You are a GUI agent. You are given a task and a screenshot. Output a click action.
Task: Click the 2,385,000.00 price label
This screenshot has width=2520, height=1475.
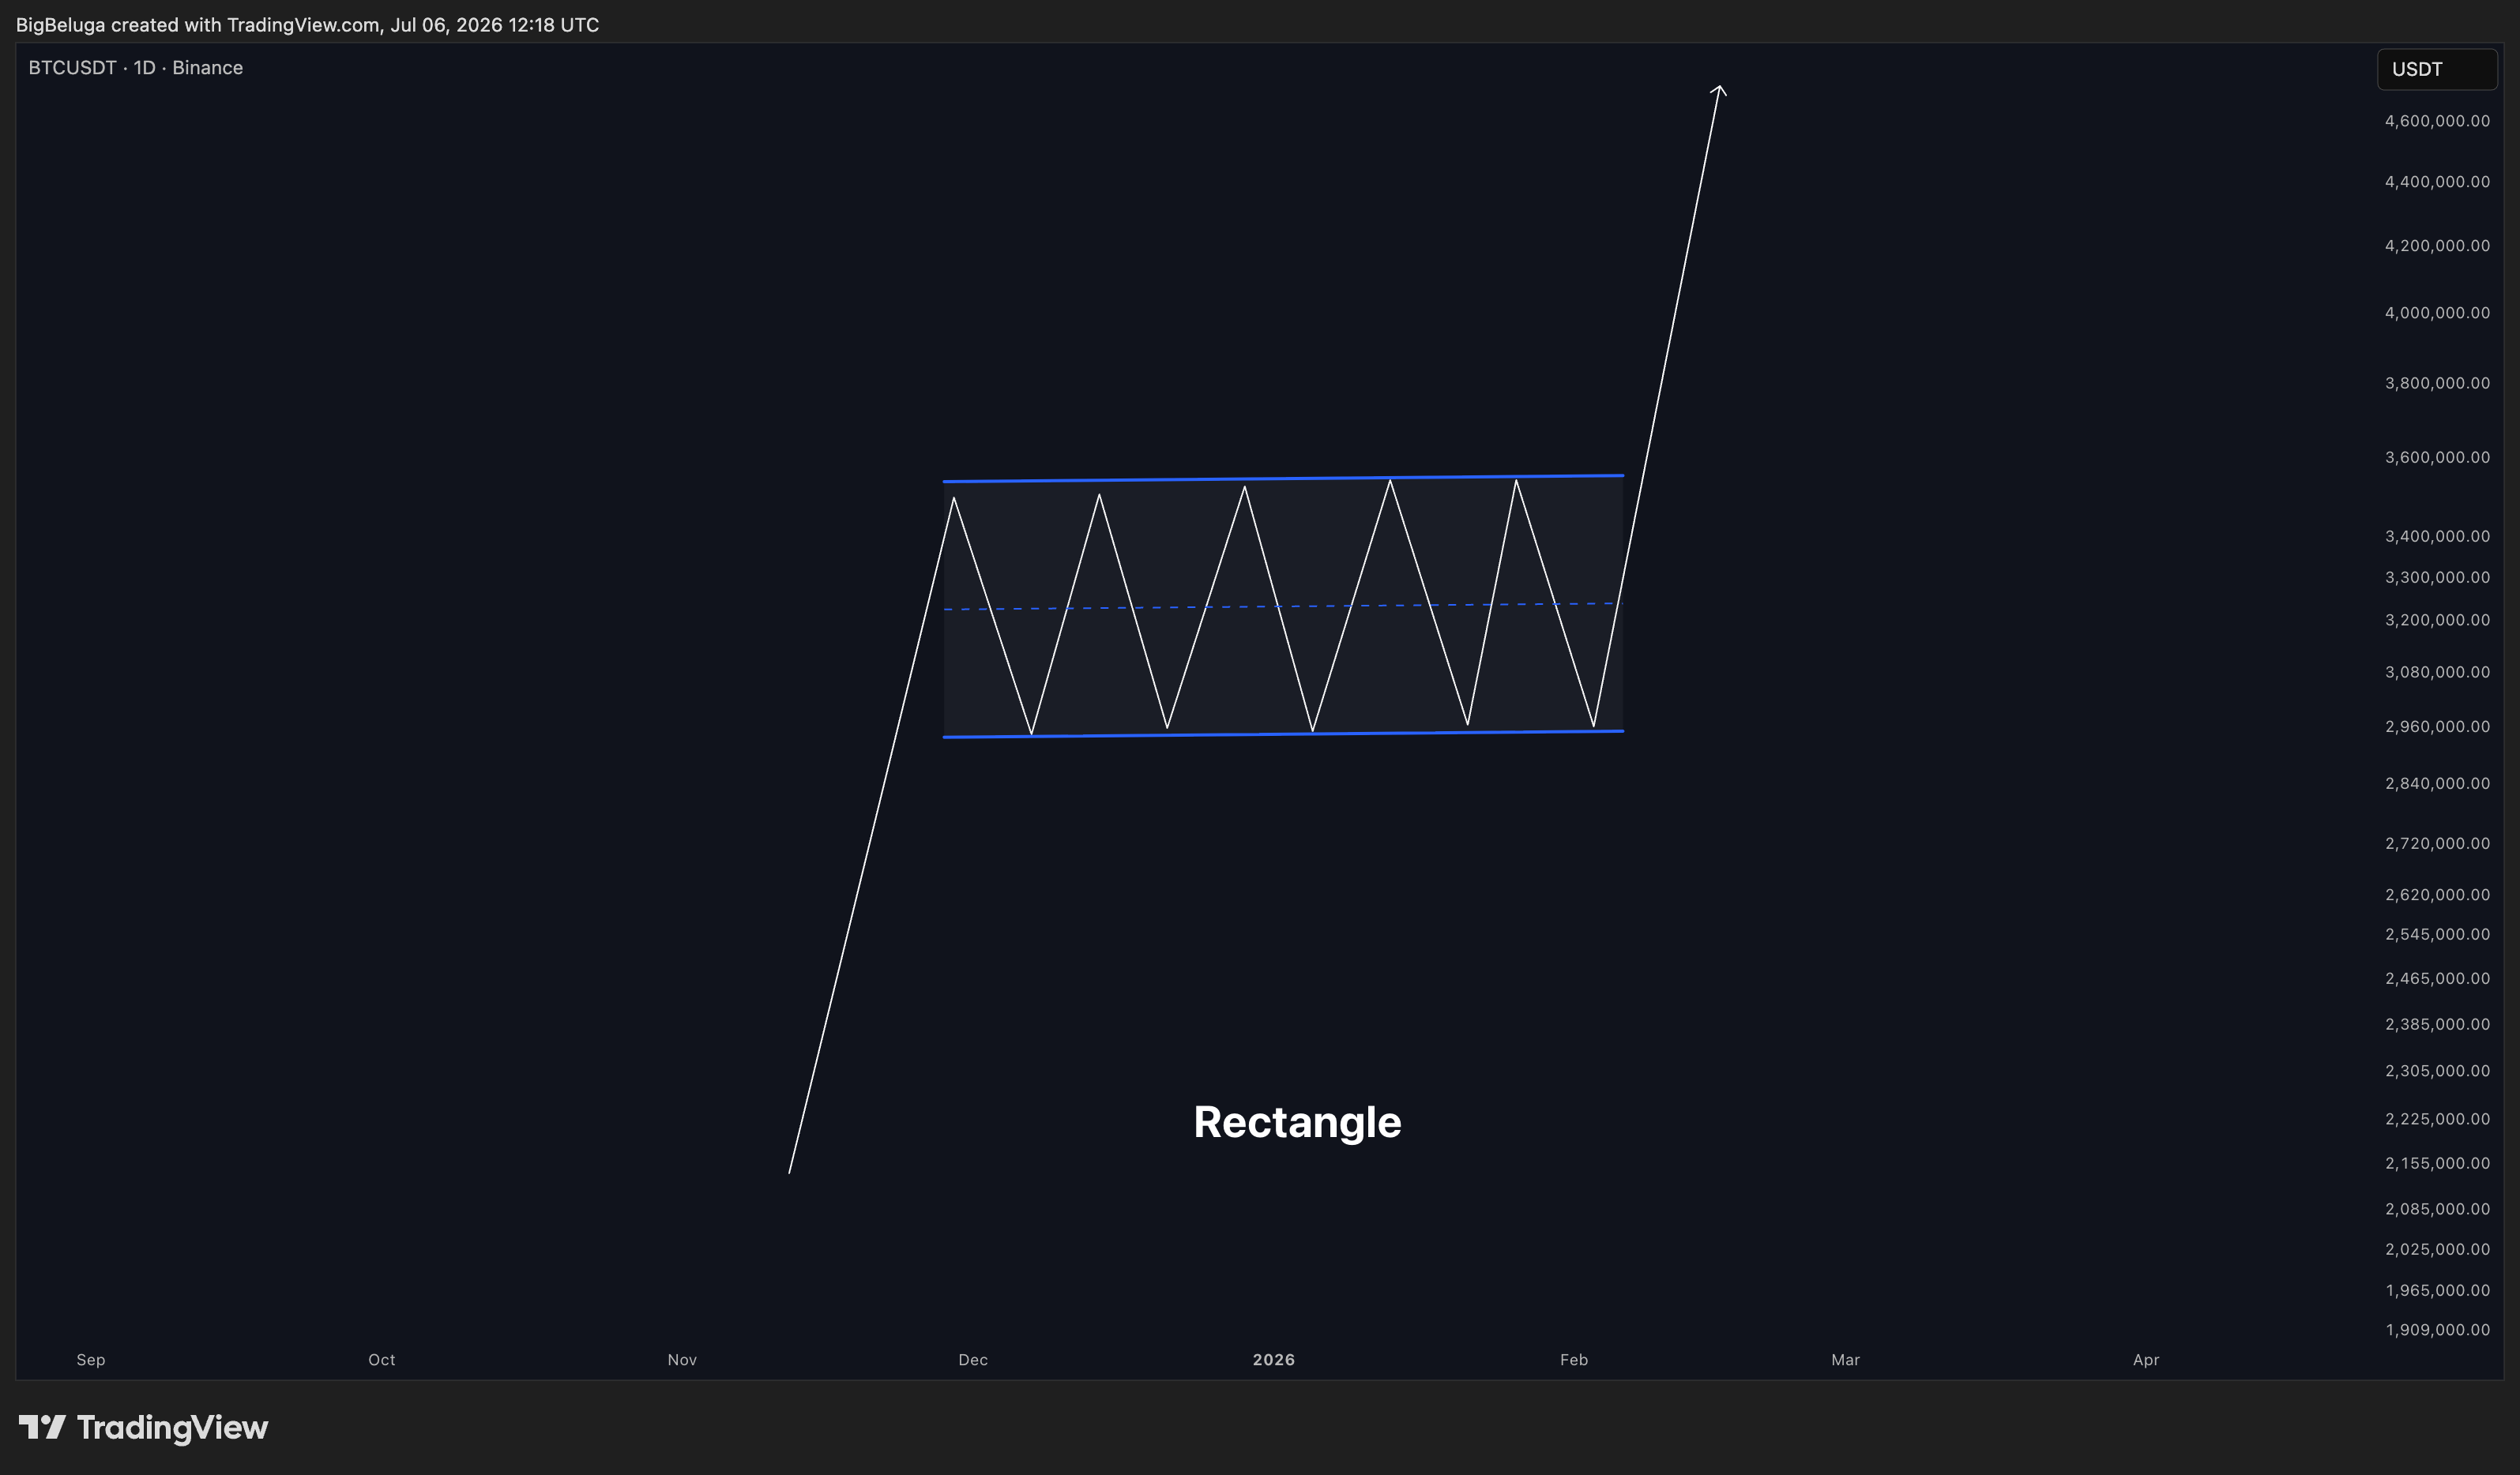tap(2437, 1024)
